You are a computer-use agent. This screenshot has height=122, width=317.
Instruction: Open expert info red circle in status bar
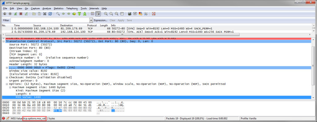click(x=4, y=118)
